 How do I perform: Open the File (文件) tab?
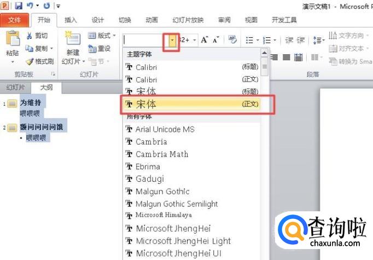(x=15, y=20)
